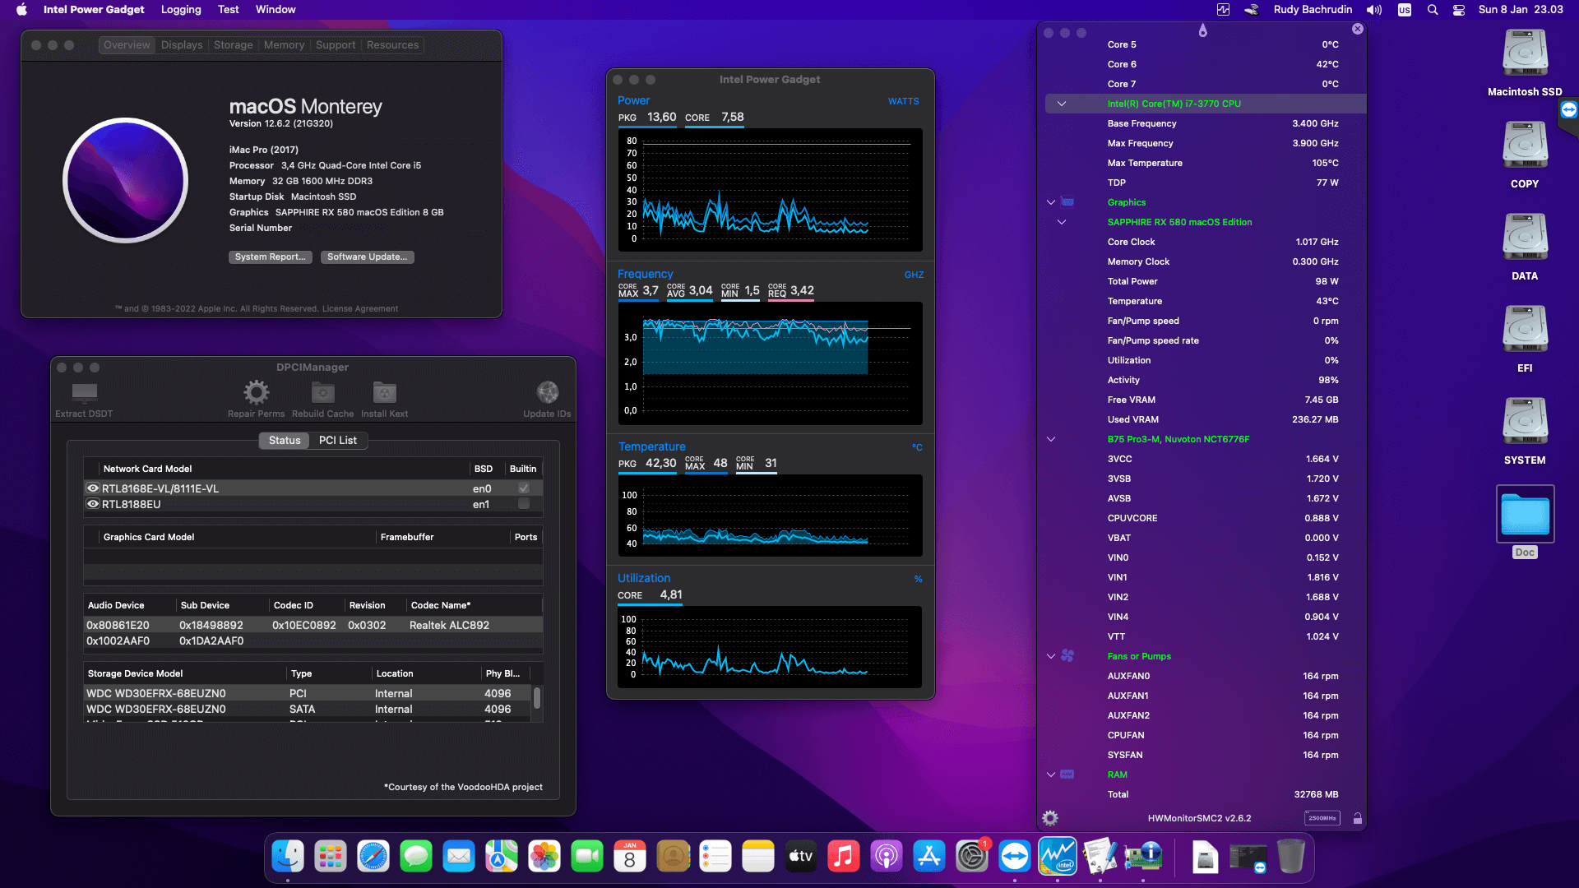
Task: Collapse the RAM section
Action: 1050,775
